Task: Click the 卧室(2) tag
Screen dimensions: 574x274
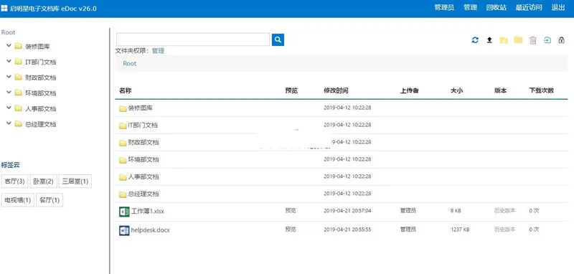Action: click(44, 181)
